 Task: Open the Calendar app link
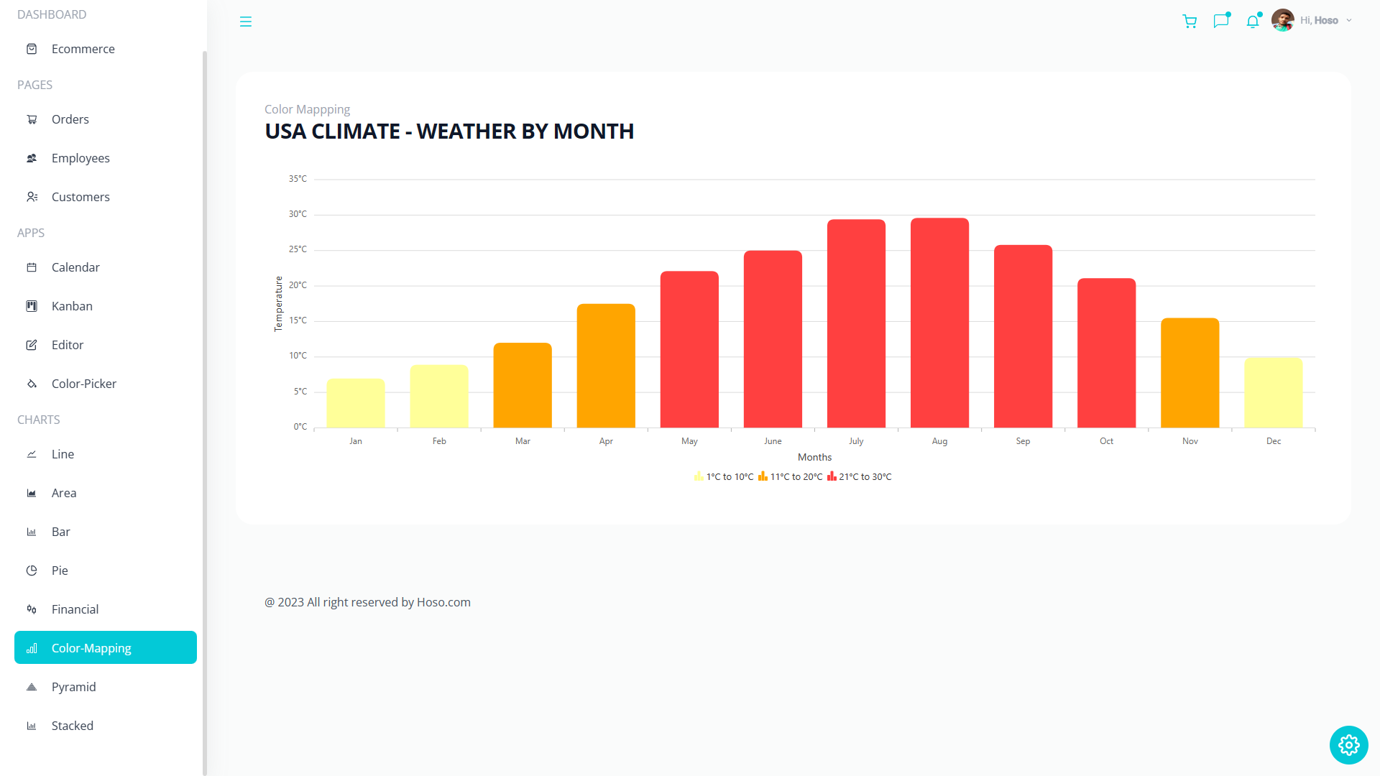tap(75, 267)
